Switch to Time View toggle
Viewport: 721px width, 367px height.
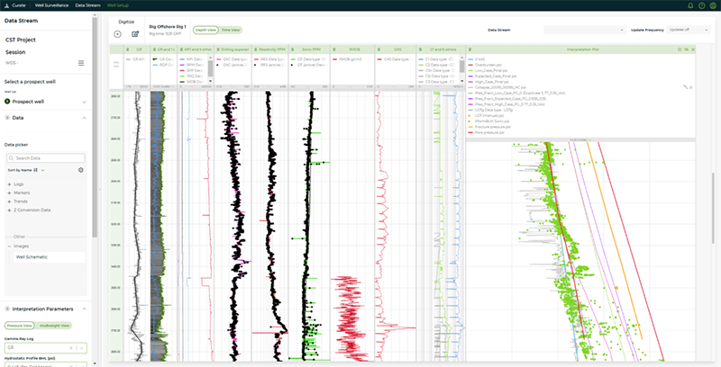pyautogui.click(x=229, y=30)
